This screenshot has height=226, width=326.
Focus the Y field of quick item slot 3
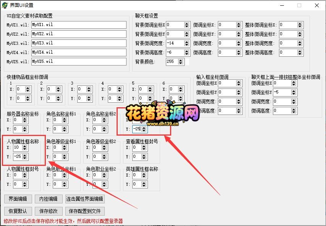pyautogui.click(x=82, y=98)
